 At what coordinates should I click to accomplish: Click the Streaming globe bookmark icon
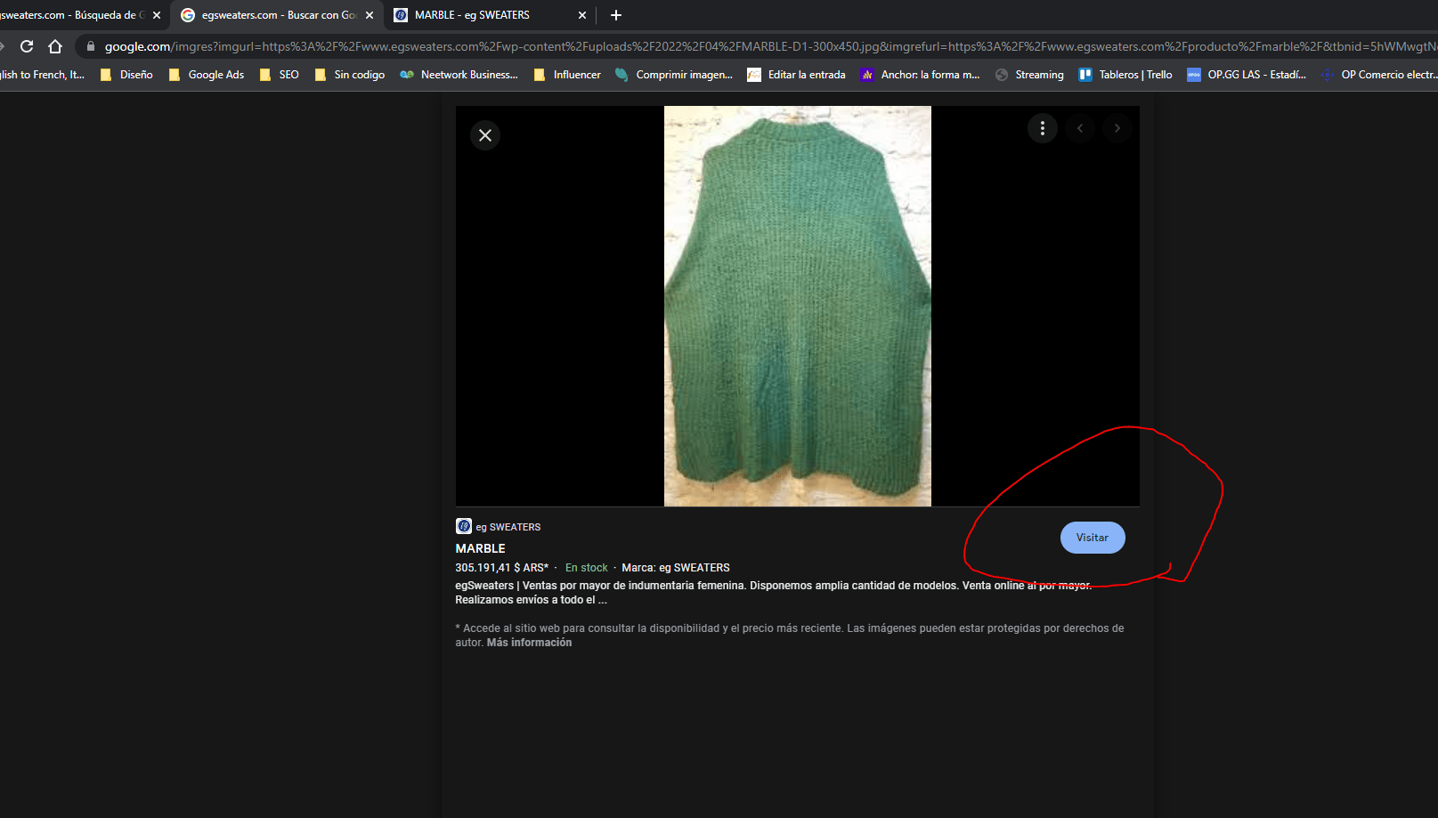[1002, 75]
